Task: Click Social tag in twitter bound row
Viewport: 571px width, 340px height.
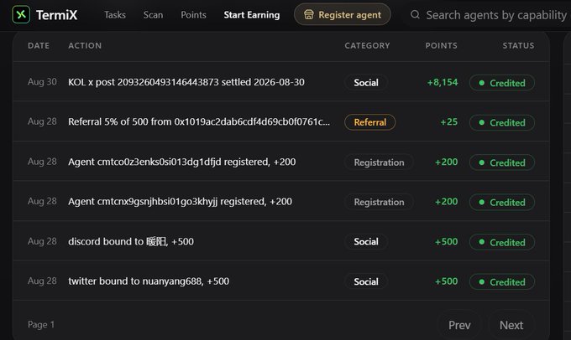Action: [x=366, y=282]
